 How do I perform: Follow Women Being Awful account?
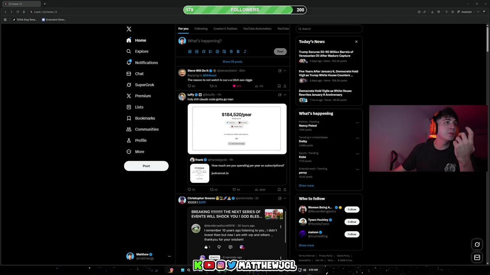[x=352, y=209]
